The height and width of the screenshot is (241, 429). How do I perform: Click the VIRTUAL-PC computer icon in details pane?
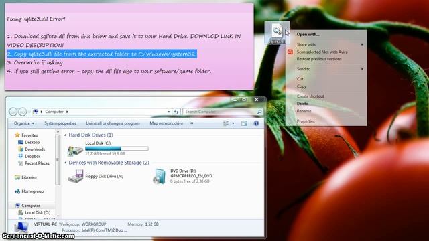21,228
